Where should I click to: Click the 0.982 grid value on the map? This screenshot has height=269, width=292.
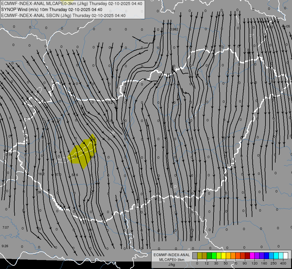[x=174, y=29]
